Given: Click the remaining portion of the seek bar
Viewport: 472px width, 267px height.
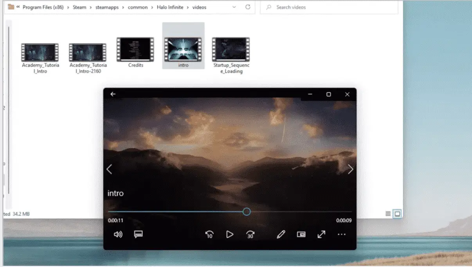Looking at the screenshot, I should click(x=301, y=212).
